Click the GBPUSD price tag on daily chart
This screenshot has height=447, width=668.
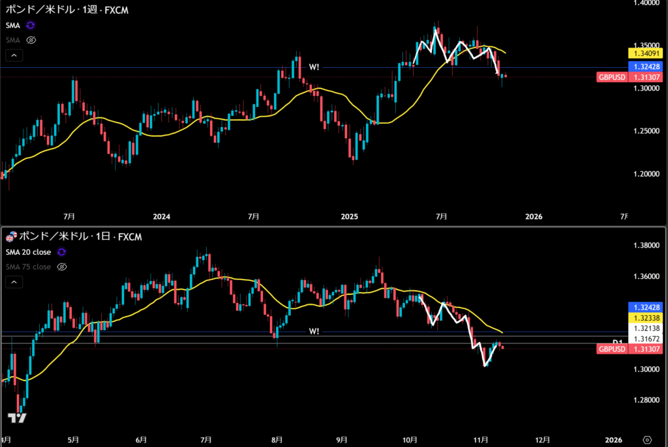611,349
